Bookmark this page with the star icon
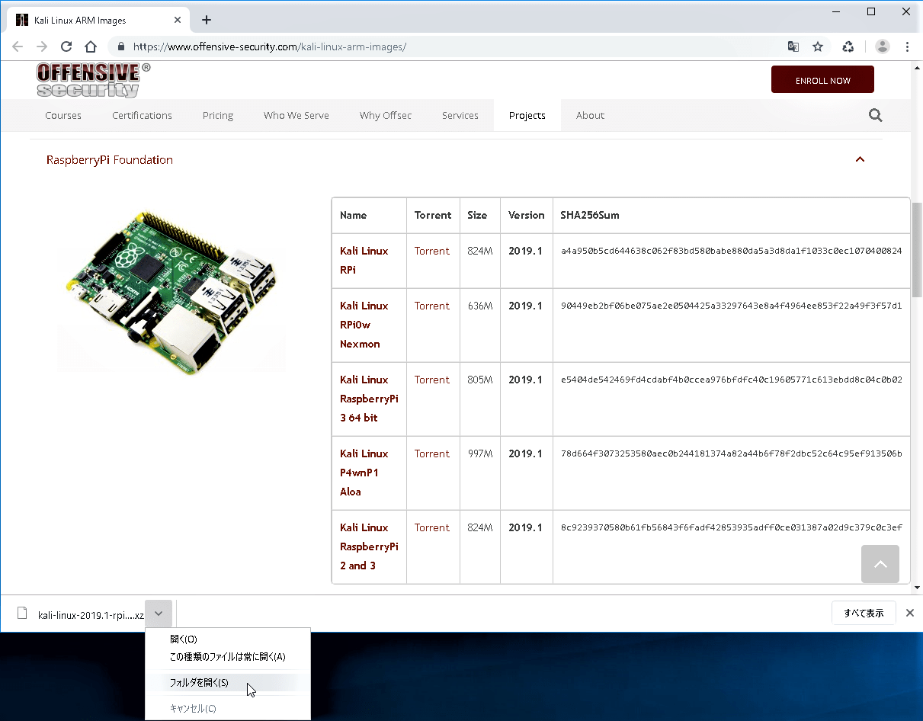Viewport: 923px width, 721px height. [818, 46]
